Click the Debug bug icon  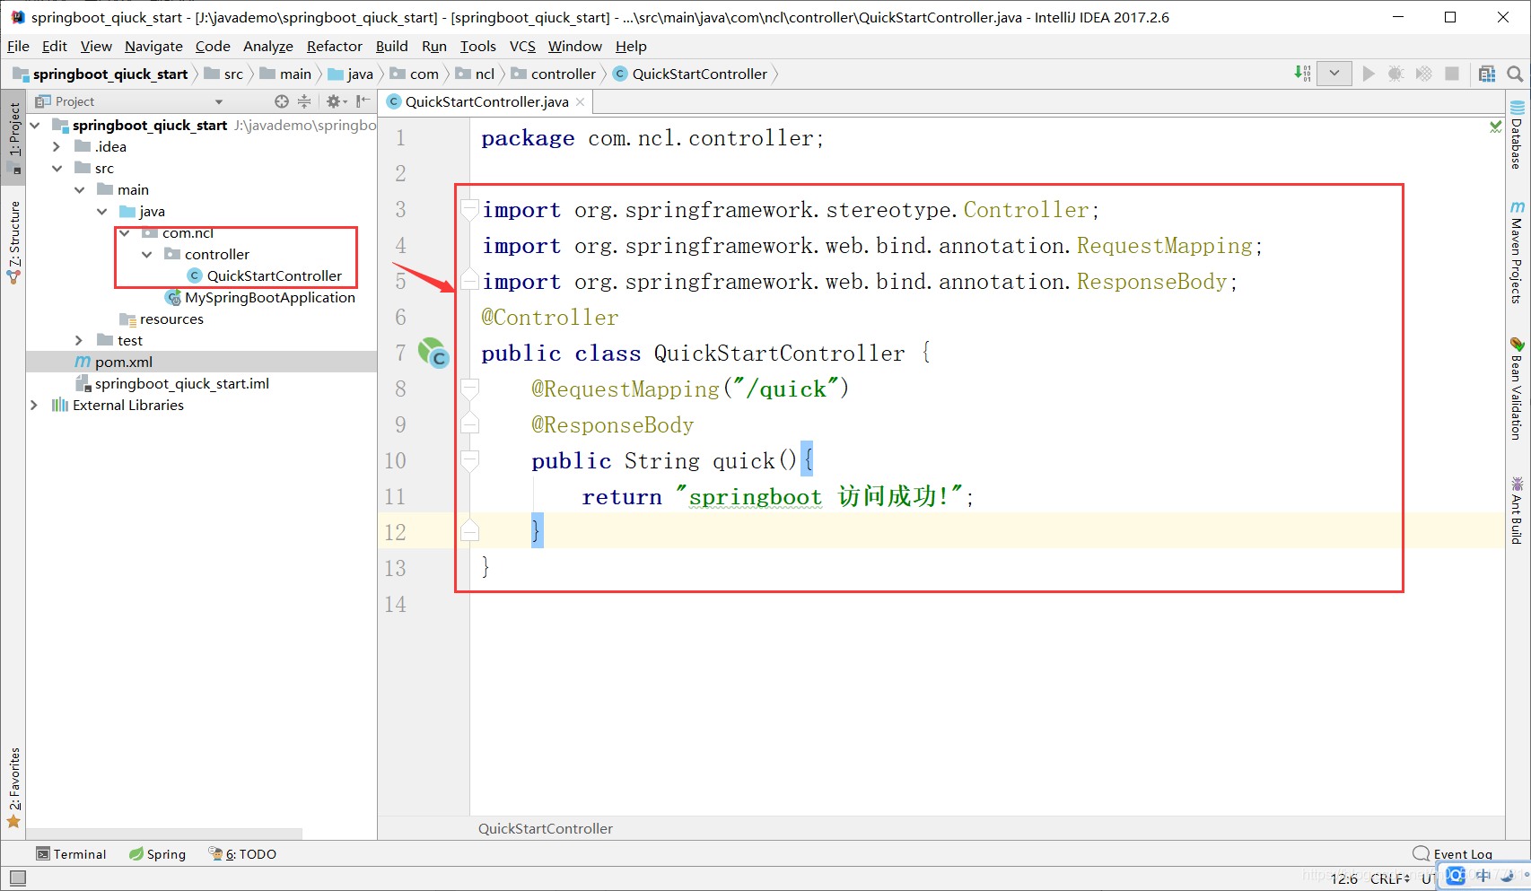pyautogui.click(x=1395, y=74)
